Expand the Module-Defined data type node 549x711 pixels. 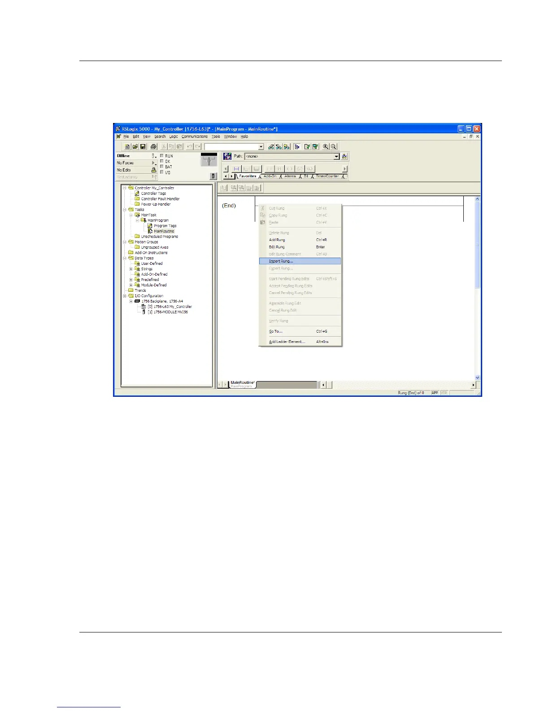pyautogui.click(x=131, y=285)
